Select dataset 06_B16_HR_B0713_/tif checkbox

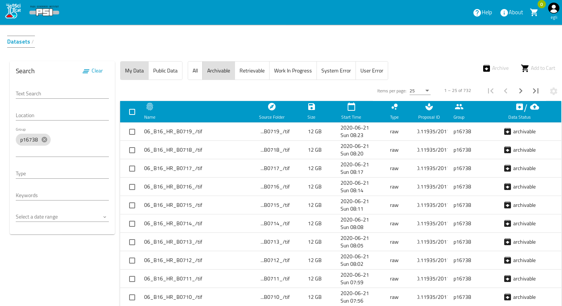(x=132, y=242)
